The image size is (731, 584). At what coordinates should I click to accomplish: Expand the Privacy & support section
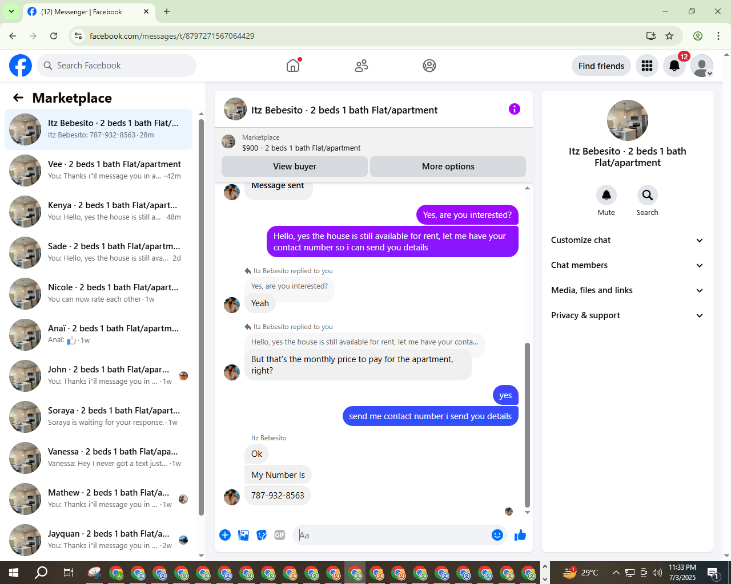(627, 315)
